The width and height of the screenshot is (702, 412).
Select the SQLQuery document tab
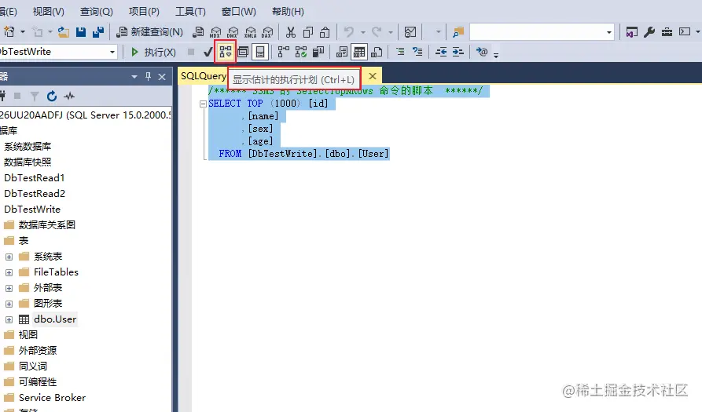click(204, 76)
